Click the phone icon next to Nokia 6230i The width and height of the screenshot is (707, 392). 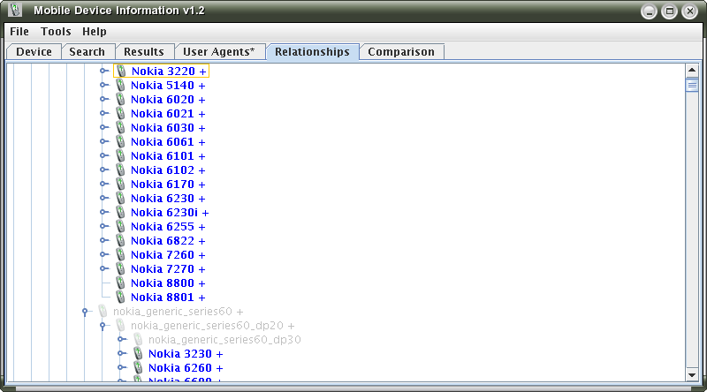(x=121, y=213)
